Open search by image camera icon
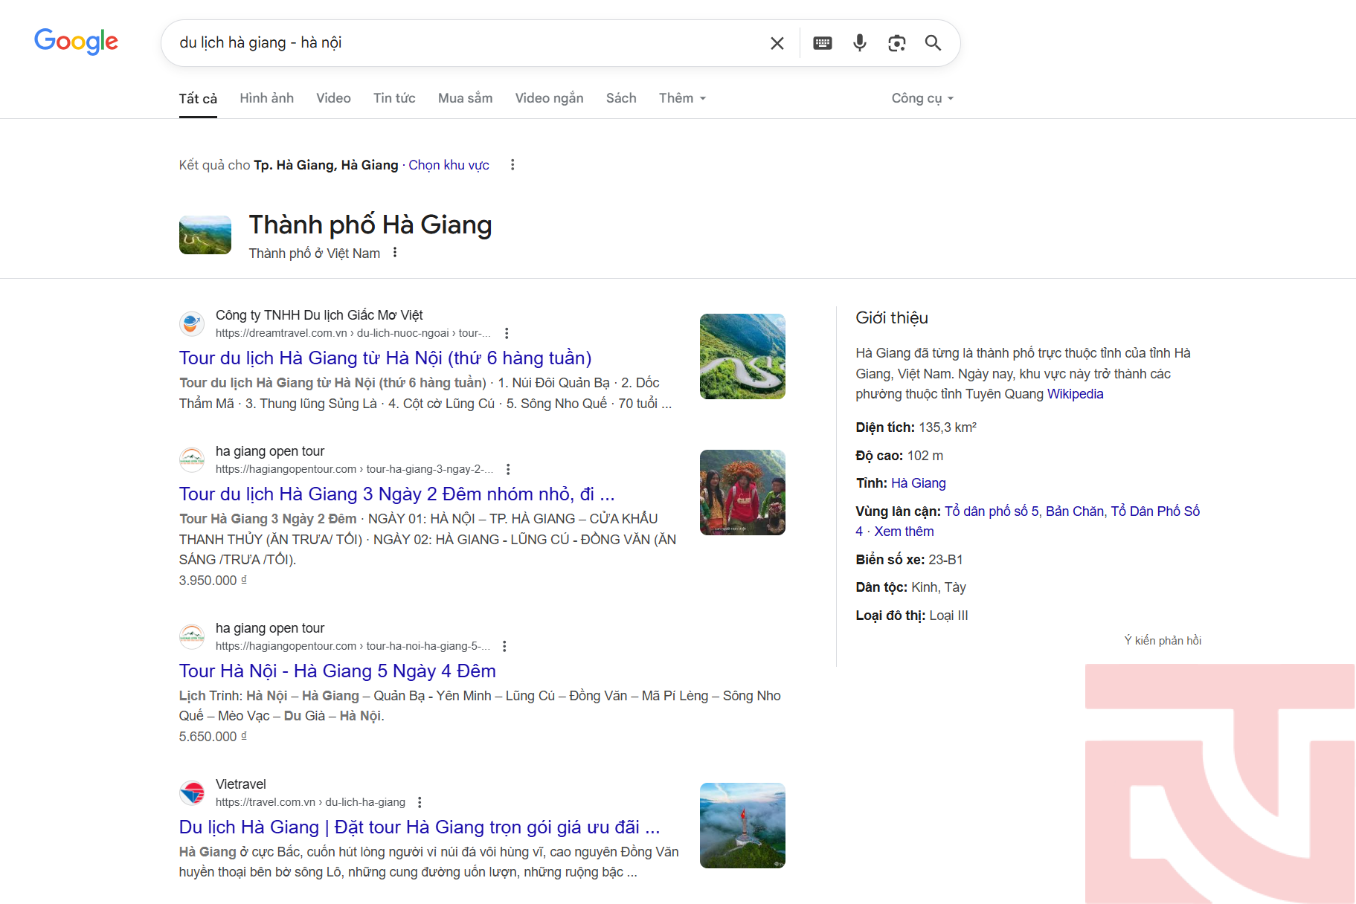This screenshot has width=1356, height=904. tap(897, 43)
